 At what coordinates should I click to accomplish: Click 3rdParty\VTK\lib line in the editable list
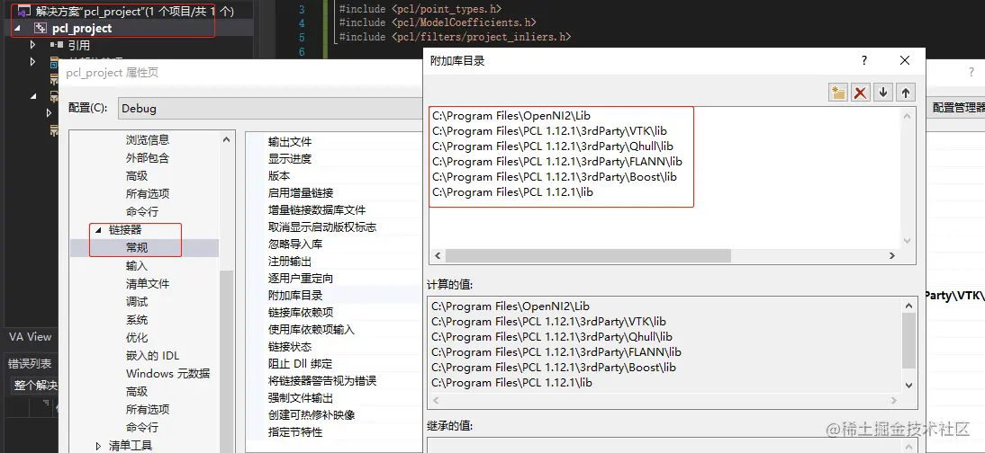[549, 131]
